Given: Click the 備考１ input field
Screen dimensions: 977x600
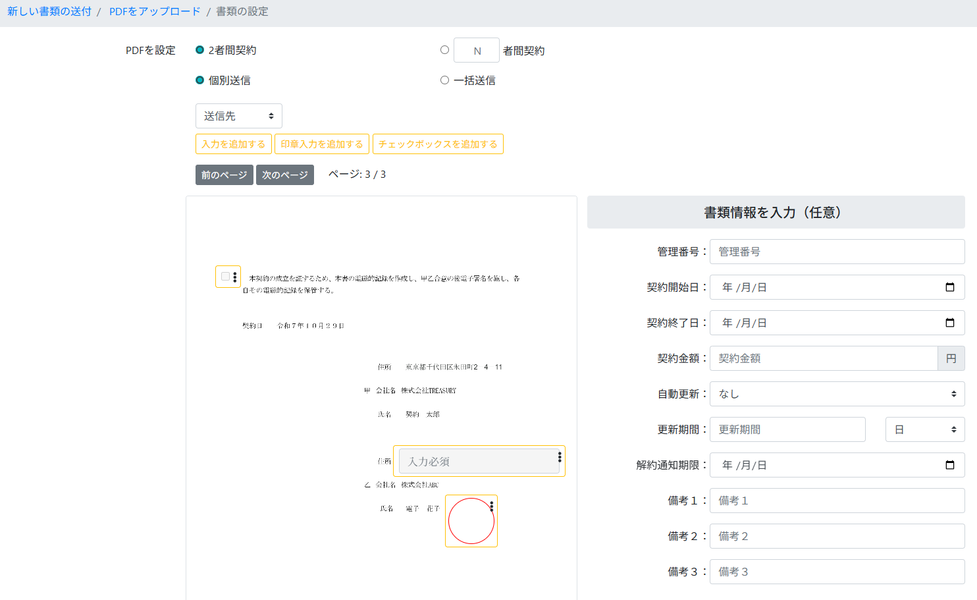Looking at the screenshot, I should click(x=837, y=501).
